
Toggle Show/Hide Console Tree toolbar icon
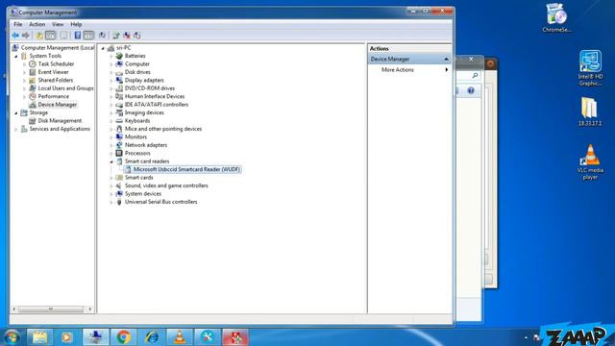tap(51, 36)
